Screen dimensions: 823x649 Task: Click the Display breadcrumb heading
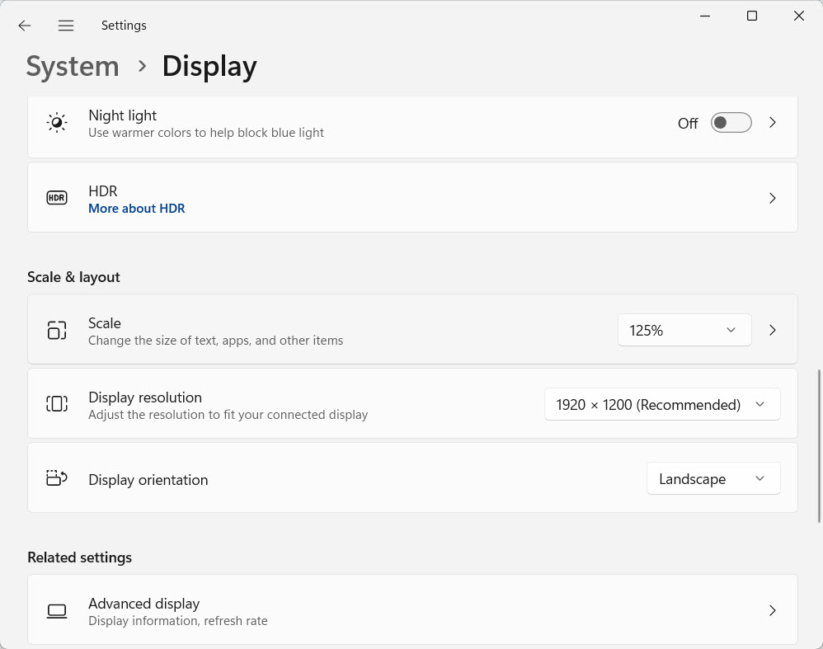tap(209, 66)
